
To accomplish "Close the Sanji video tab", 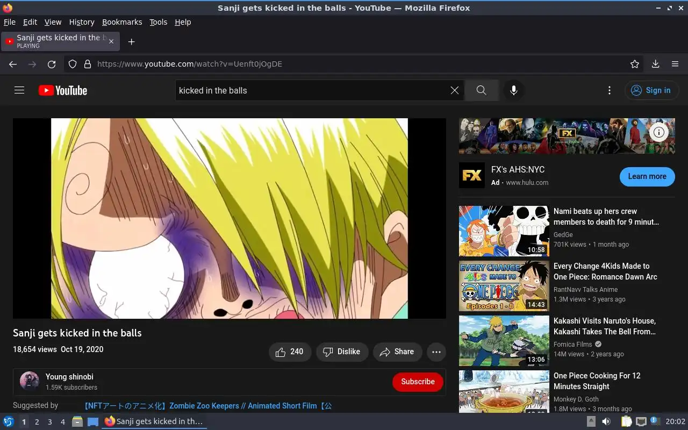I will [111, 41].
